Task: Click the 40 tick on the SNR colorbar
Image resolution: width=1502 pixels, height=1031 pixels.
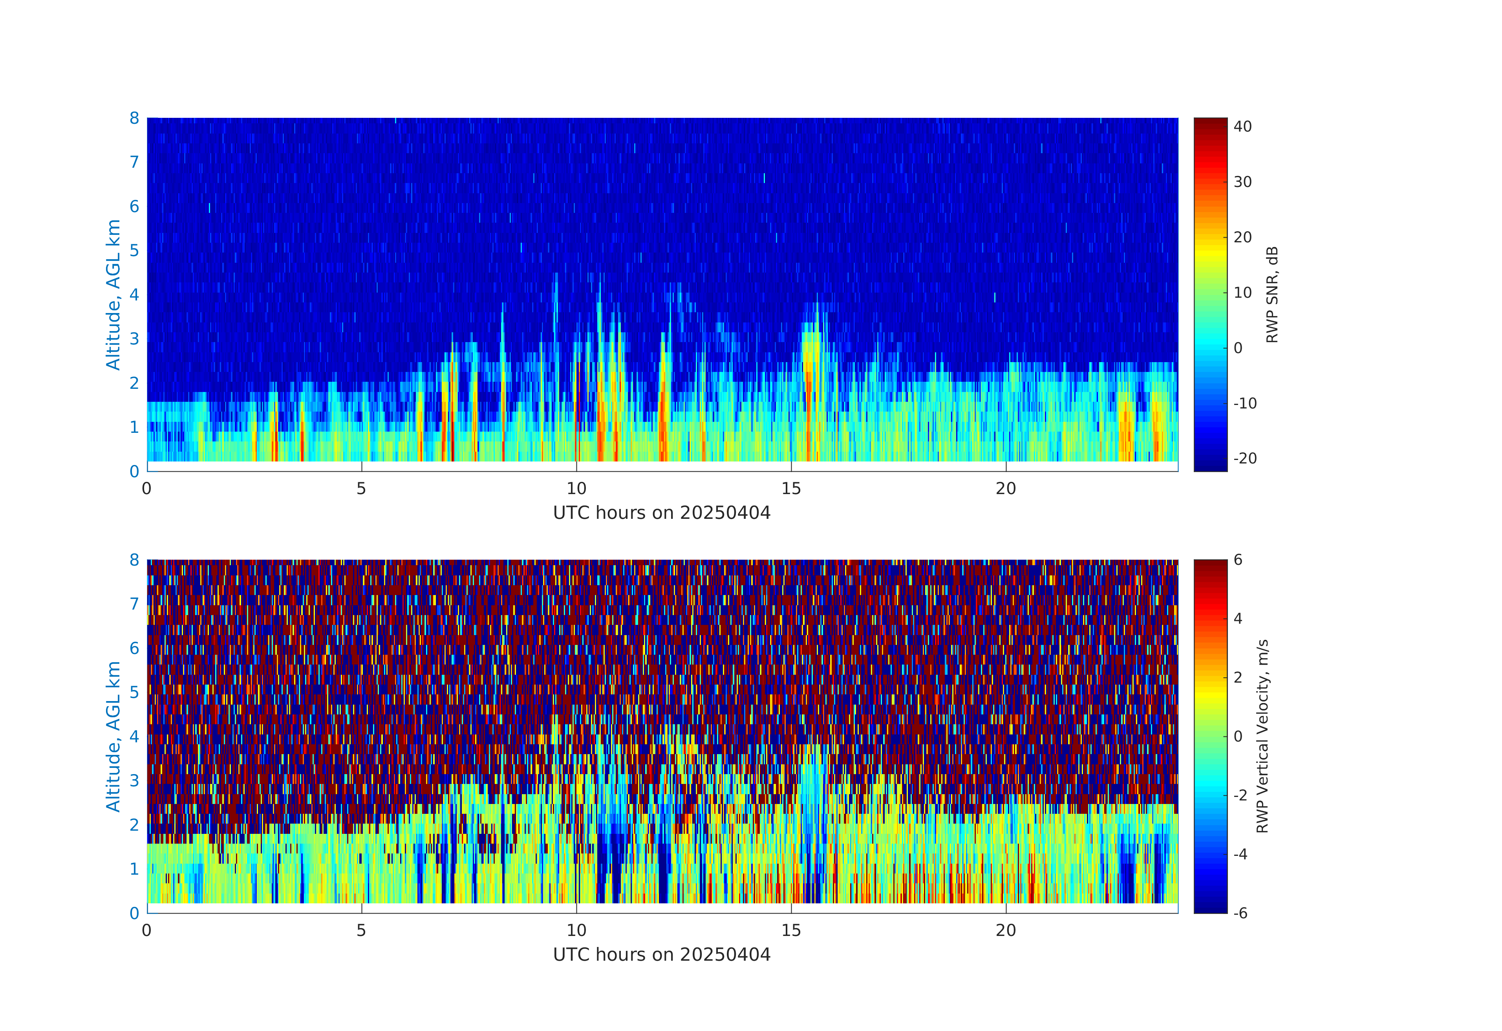Action: click(x=1242, y=127)
